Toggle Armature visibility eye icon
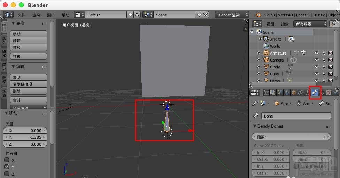Screen dimensions: 340x178 pos(317,53)
